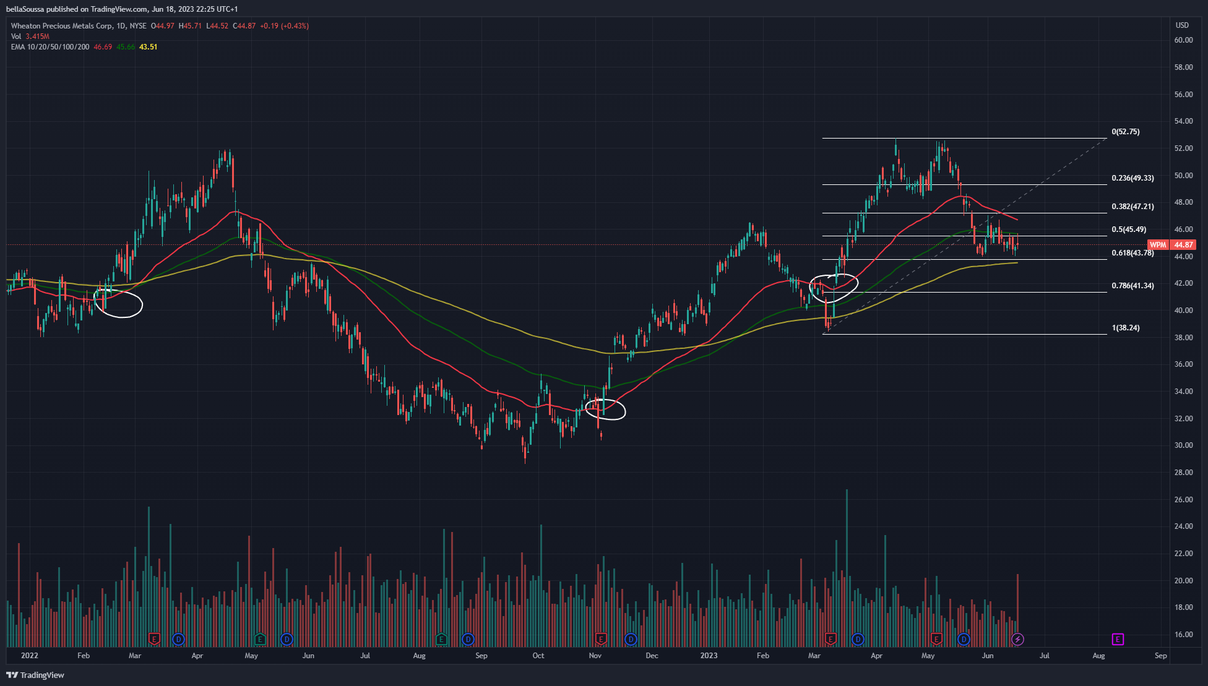Click the March 2022 earnings E marker
This screenshot has width=1208, height=686.
pos(155,639)
